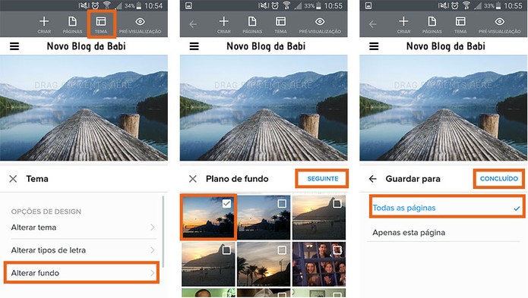Expand the Alterar tema chevron
This screenshot has width=528, height=298.
[x=153, y=227]
